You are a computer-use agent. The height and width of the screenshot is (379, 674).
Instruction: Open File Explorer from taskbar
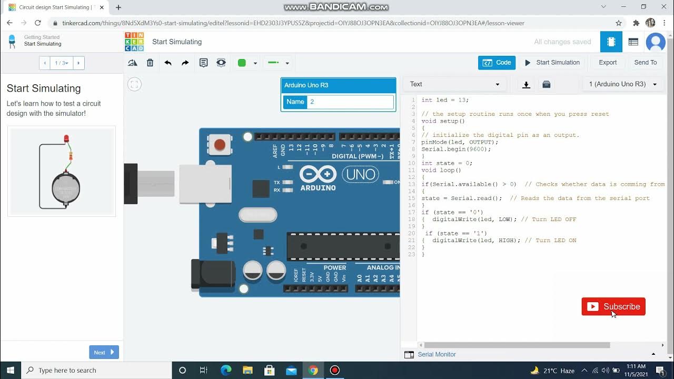[247, 370]
